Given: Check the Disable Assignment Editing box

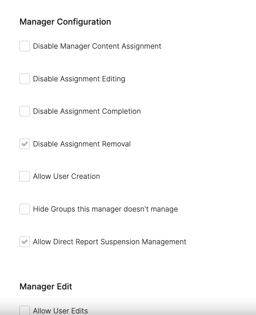Looking at the screenshot, I should [24, 79].
